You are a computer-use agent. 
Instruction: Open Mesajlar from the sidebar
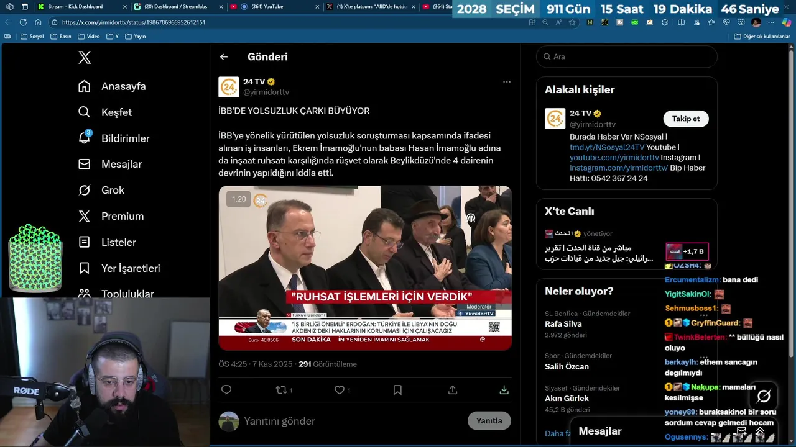pos(110,165)
